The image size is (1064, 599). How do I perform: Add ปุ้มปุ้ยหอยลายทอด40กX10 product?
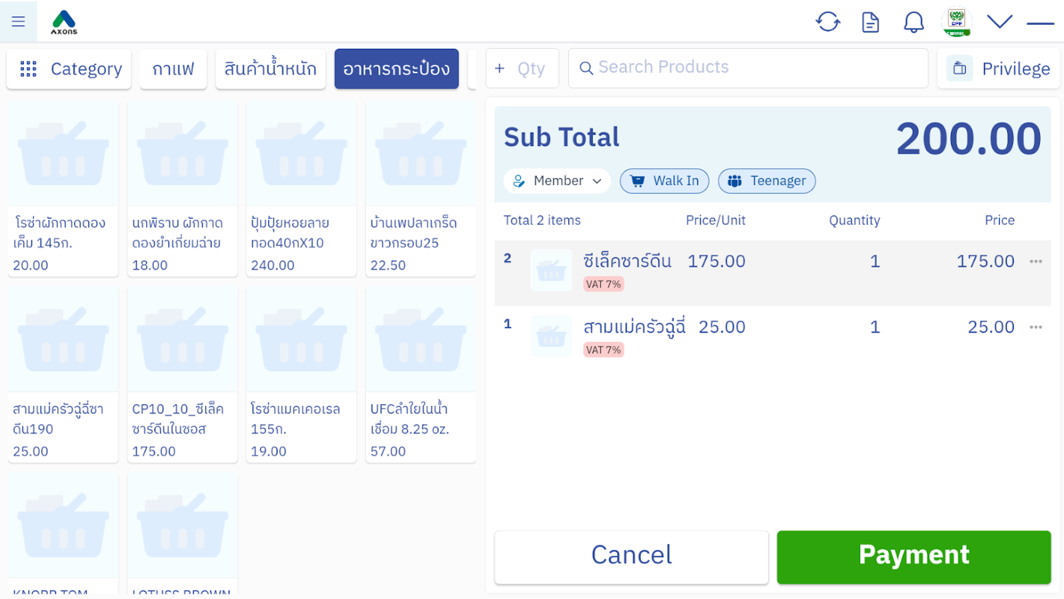[x=301, y=189]
